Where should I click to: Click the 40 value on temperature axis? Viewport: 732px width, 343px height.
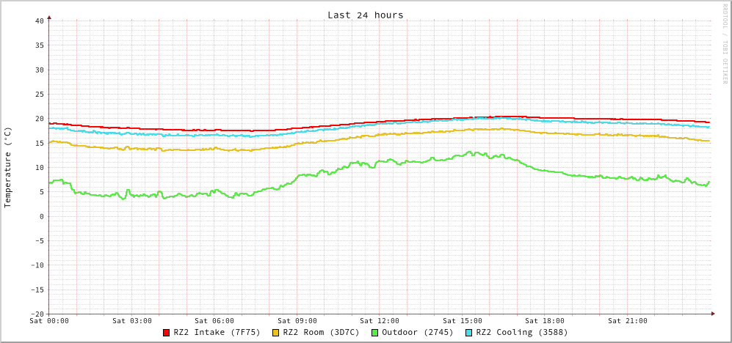click(x=39, y=21)
